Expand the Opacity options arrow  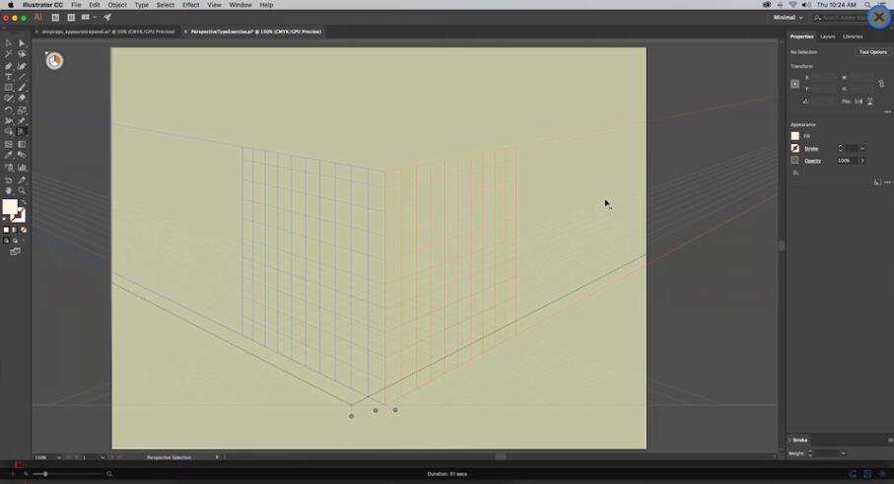pyautogui.click(x=862, y=161)
